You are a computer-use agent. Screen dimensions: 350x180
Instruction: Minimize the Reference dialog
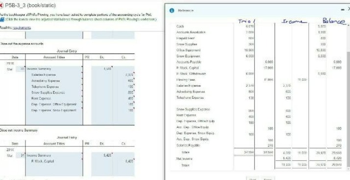[343, 10]
